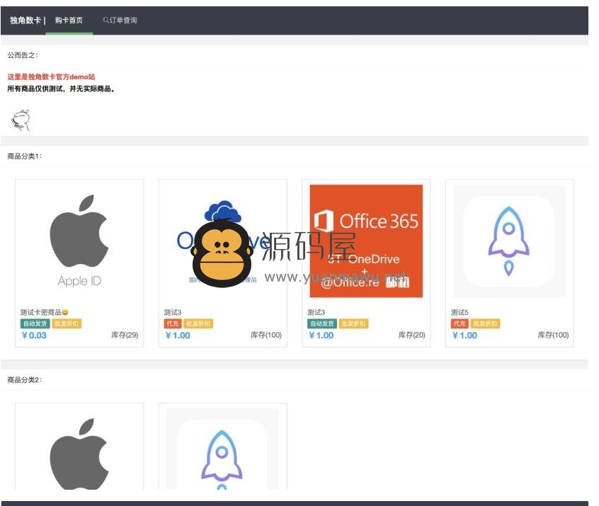This screenshot has height=506, width=599.
Task: Click the 独角数卡 site brand
Action: [25, 21]
